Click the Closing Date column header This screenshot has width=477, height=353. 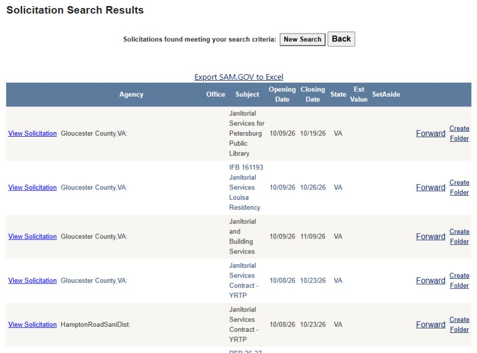tap(313, 95)
